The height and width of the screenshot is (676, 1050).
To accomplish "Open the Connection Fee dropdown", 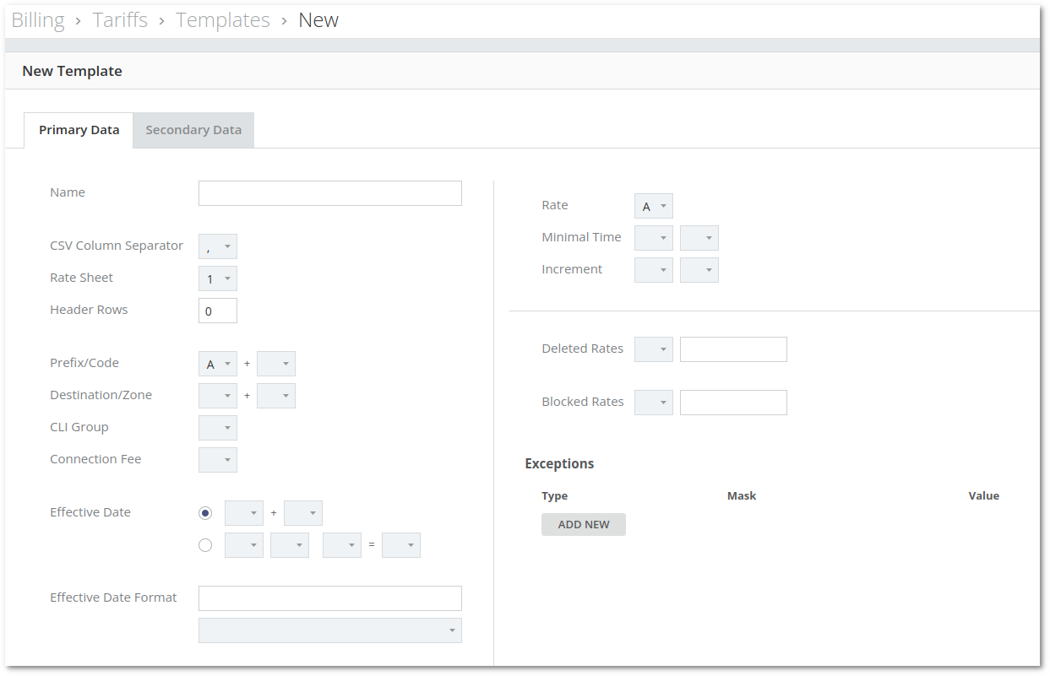I will [x=218, y=460].
